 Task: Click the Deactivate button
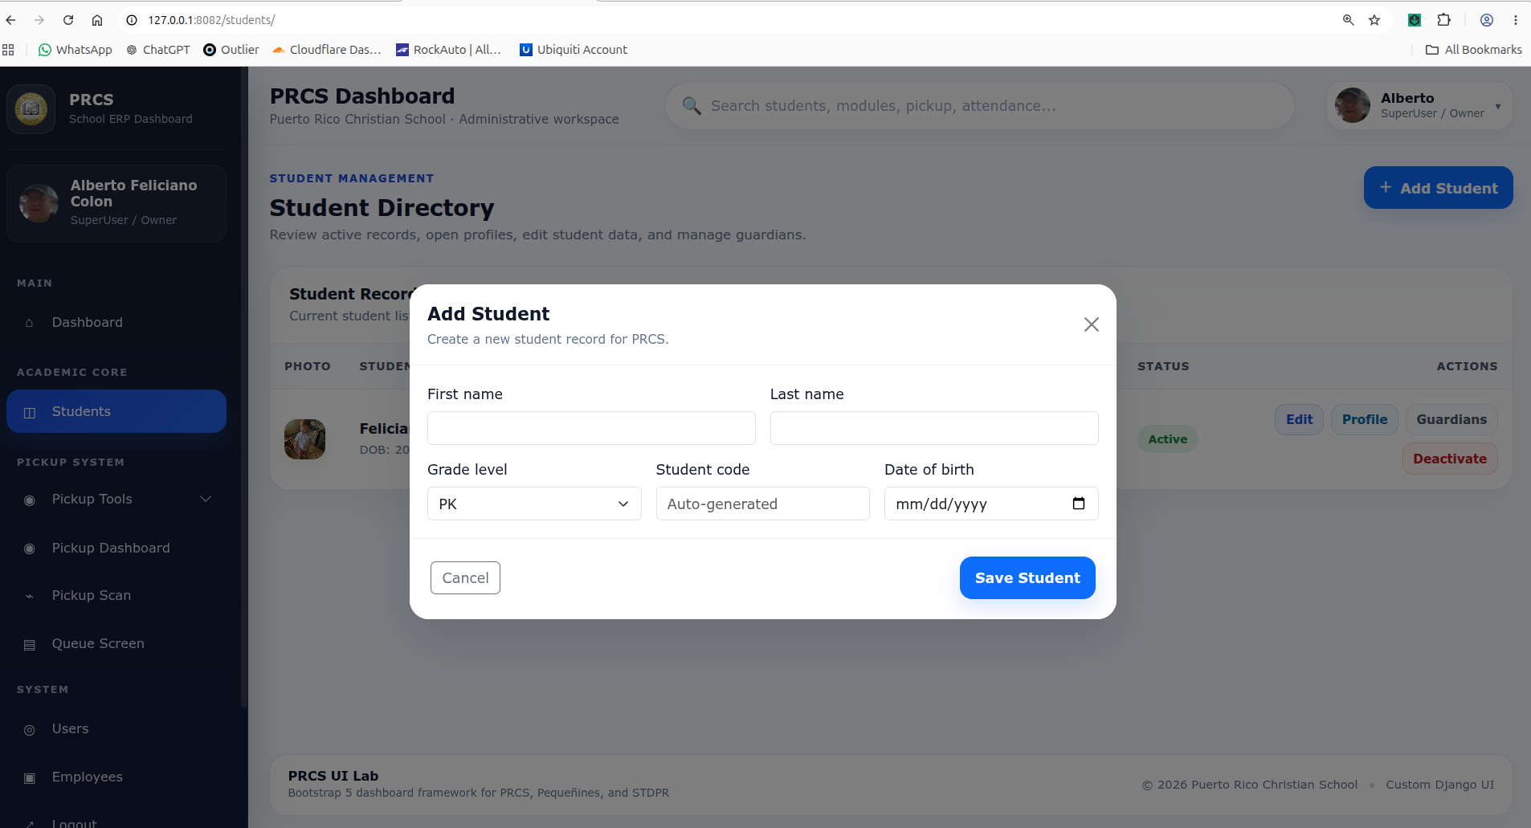pos(1450,459)
